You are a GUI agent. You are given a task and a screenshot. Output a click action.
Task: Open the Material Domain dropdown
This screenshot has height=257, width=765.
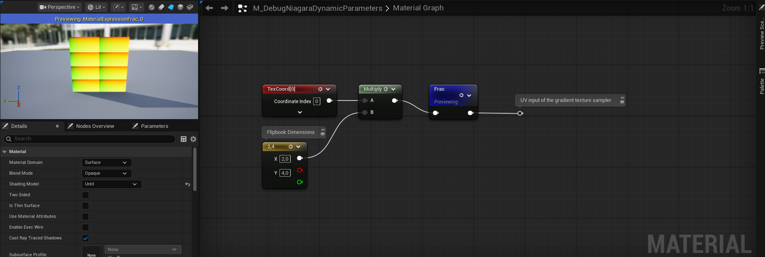[x=106, y=163]
